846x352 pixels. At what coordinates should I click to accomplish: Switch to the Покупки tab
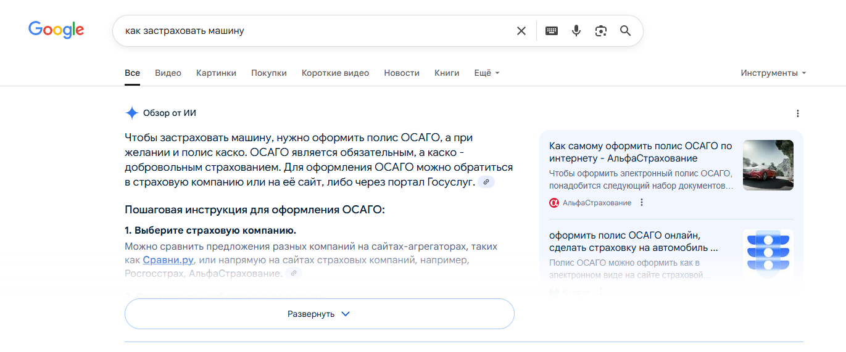(269, 73)
